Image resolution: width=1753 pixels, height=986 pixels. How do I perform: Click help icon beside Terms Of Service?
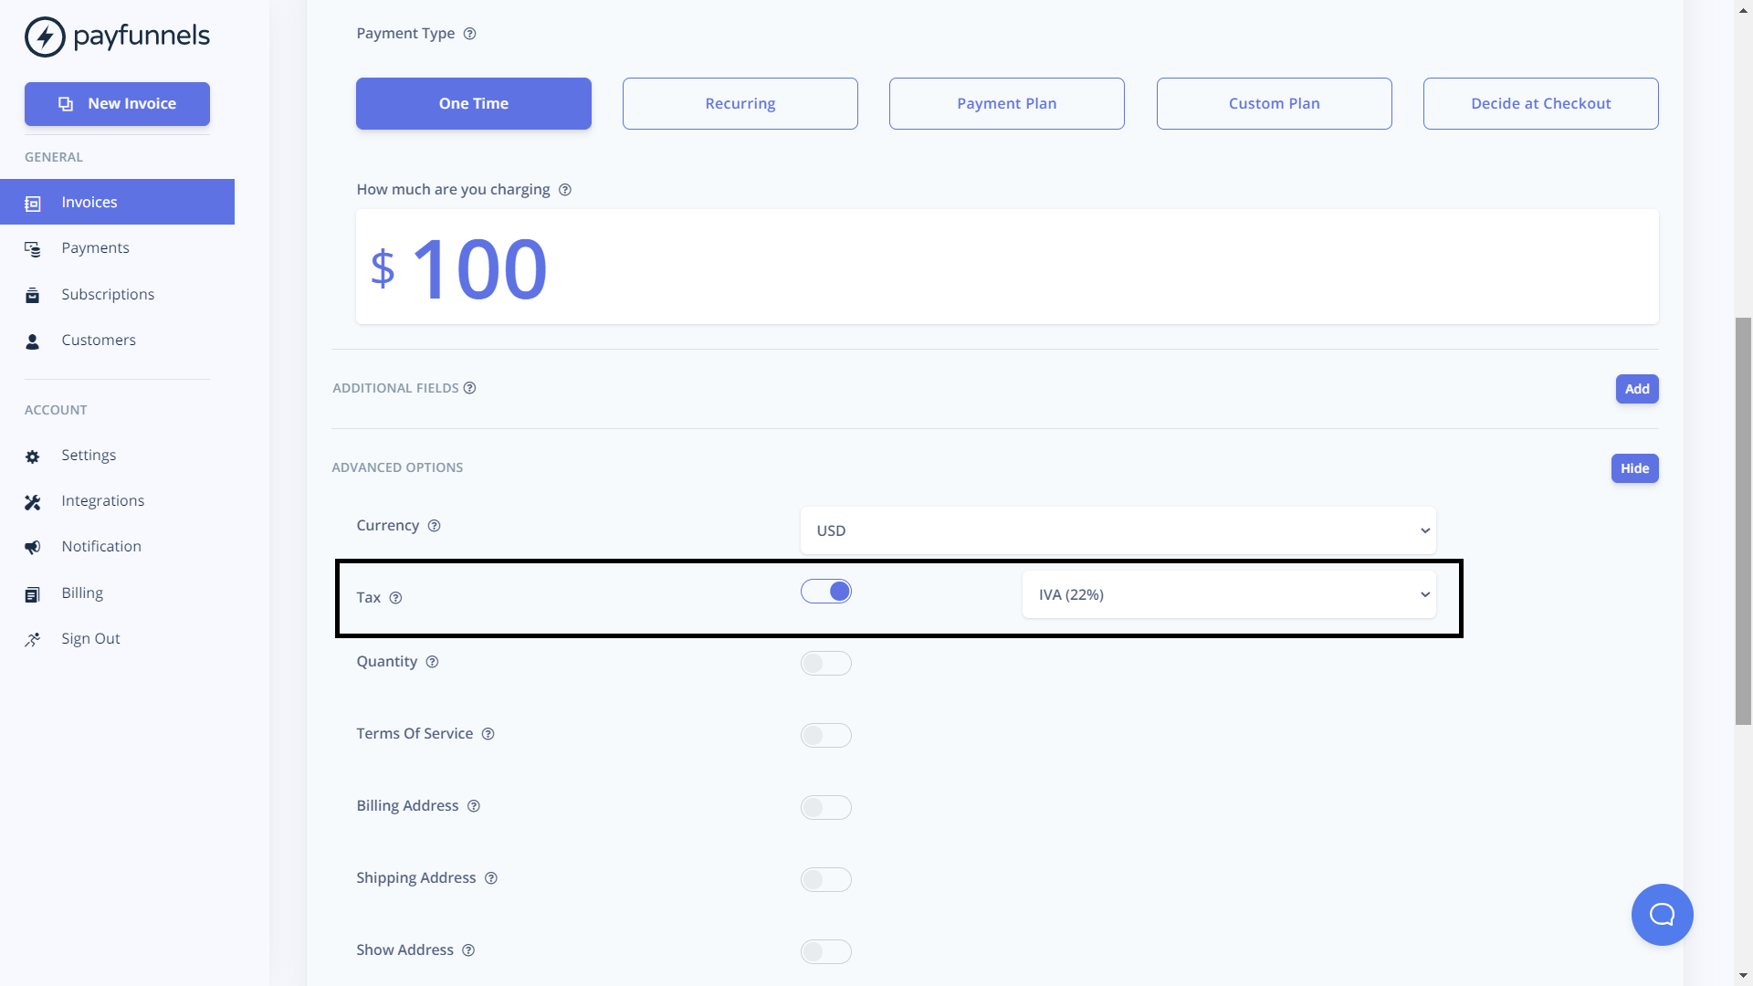click(x=488, y=734)
